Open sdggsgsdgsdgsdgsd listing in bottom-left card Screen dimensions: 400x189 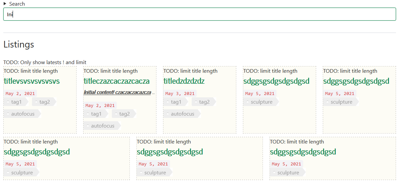37,152
